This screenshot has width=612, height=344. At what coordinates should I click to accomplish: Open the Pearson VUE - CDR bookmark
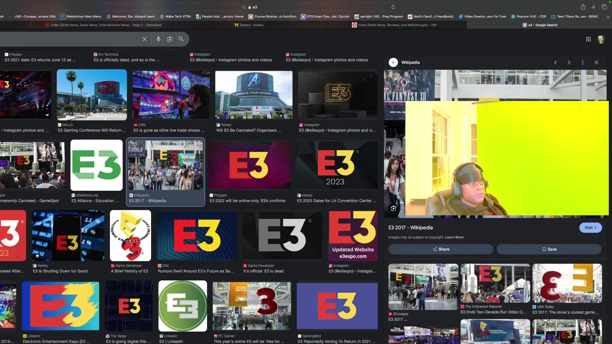[528, 16]
